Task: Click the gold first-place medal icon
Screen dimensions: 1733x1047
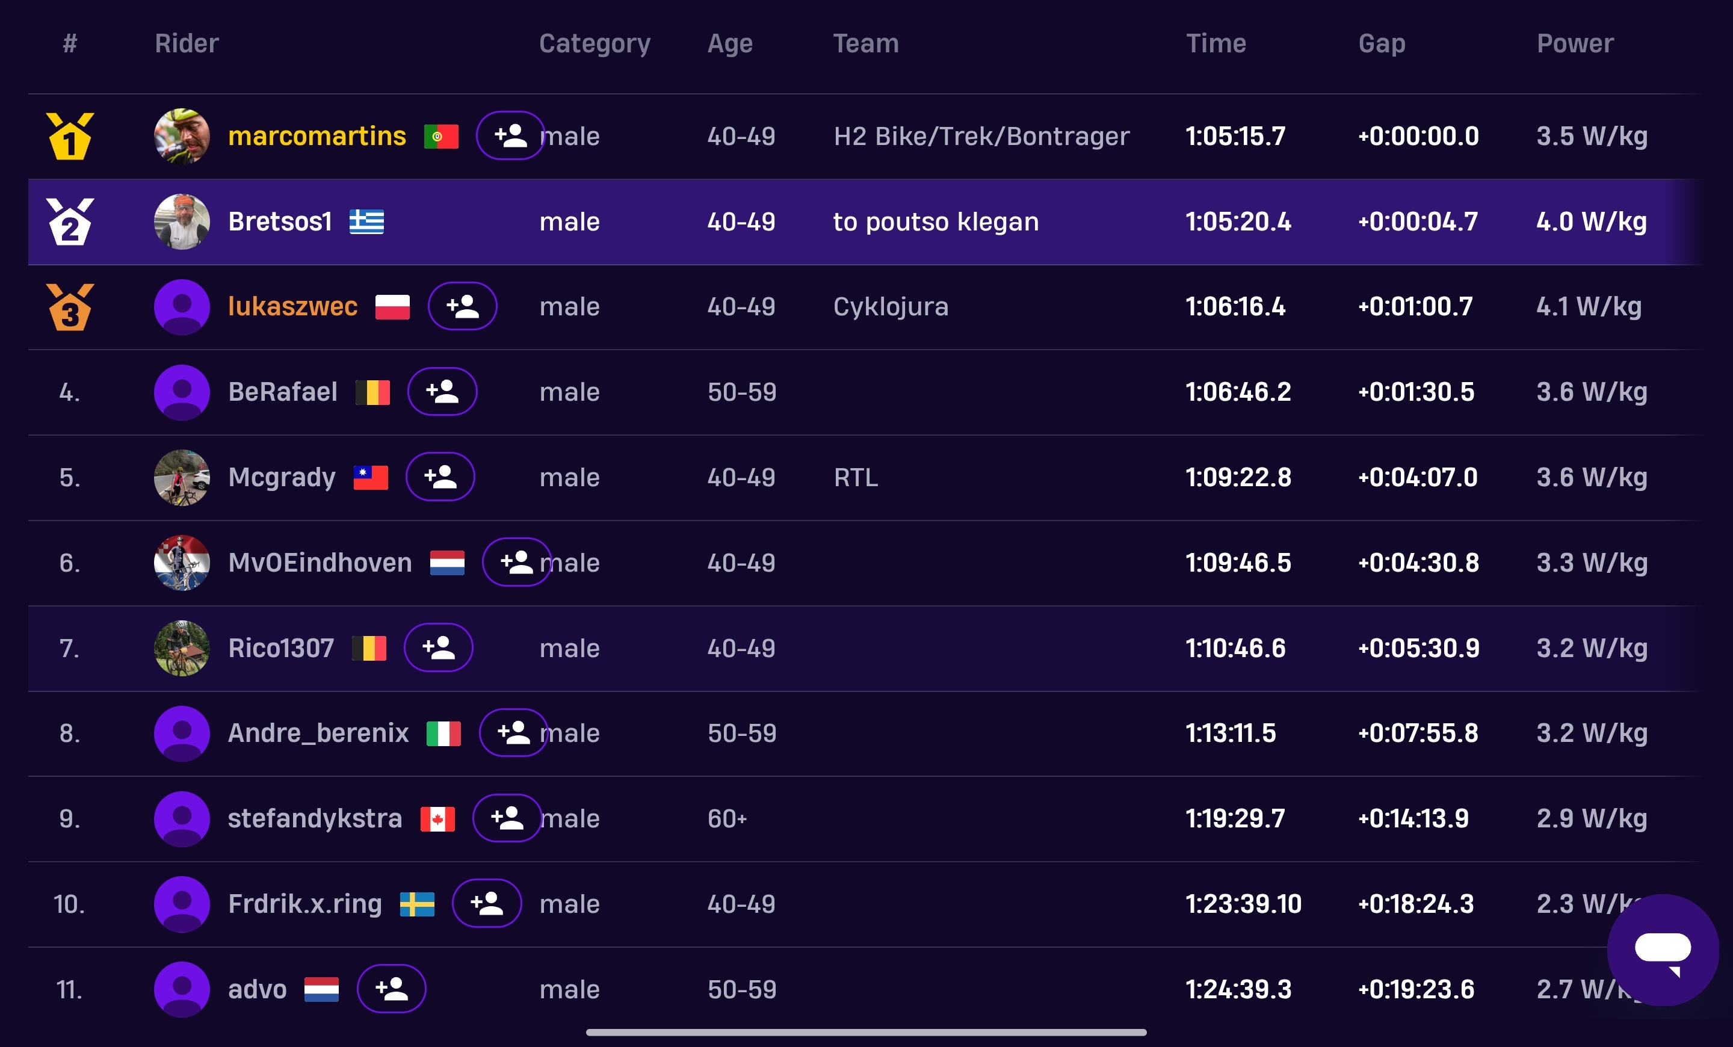Action: pyautogui.click(x=70, y=137)
